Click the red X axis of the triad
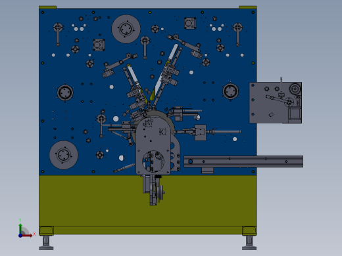Viewport: 342px width, 256px height. (28, 236)
